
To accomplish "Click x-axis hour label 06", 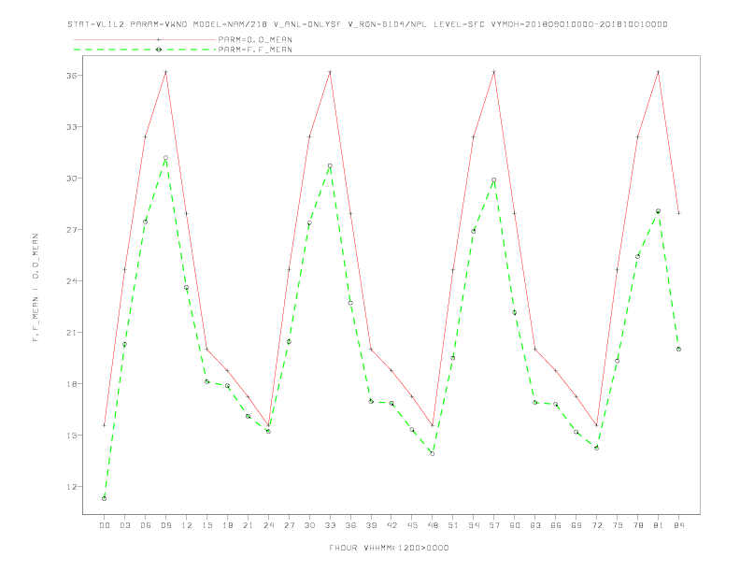I will 146,525.
